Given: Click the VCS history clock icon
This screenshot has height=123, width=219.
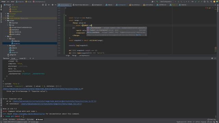Looking at the screenshot, I should 205,1.
